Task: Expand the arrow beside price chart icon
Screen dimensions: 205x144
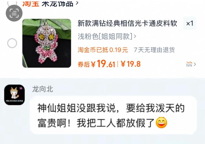Action: (x=195, y=64)
